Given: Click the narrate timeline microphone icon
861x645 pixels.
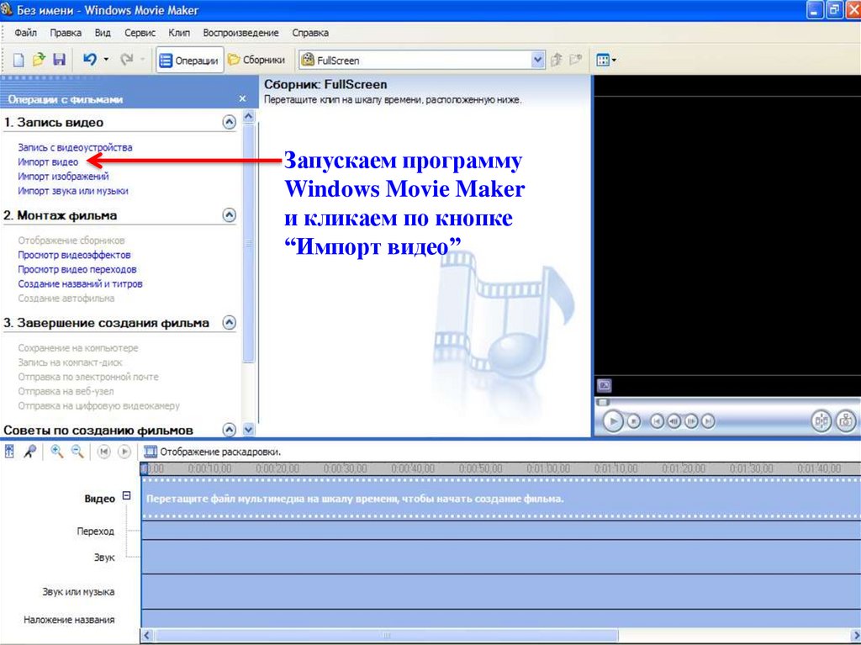Looking at the screenshot, I should point(30,452).
